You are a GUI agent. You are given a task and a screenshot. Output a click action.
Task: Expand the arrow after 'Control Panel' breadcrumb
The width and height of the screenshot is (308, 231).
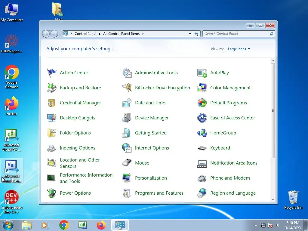point(100,34)
